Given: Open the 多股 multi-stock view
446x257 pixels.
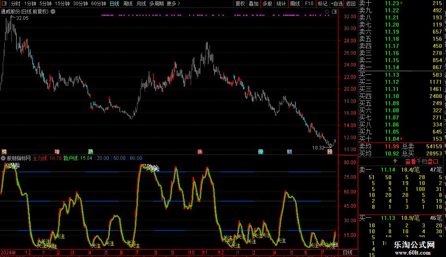Looking at the screenshot, I should (x=267, y=4).
